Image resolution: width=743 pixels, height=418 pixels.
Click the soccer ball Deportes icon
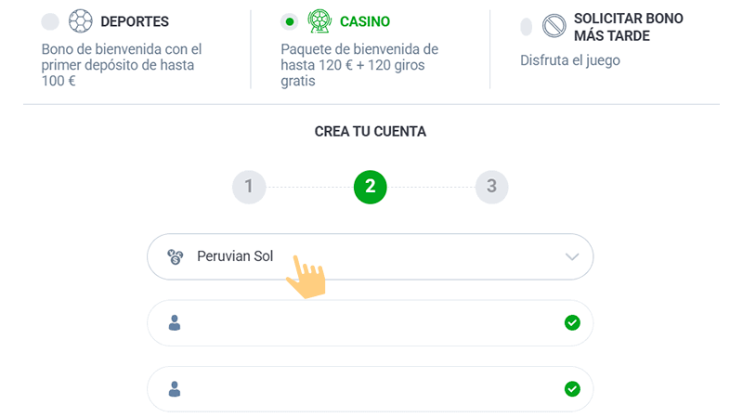(x=81, y=21)
